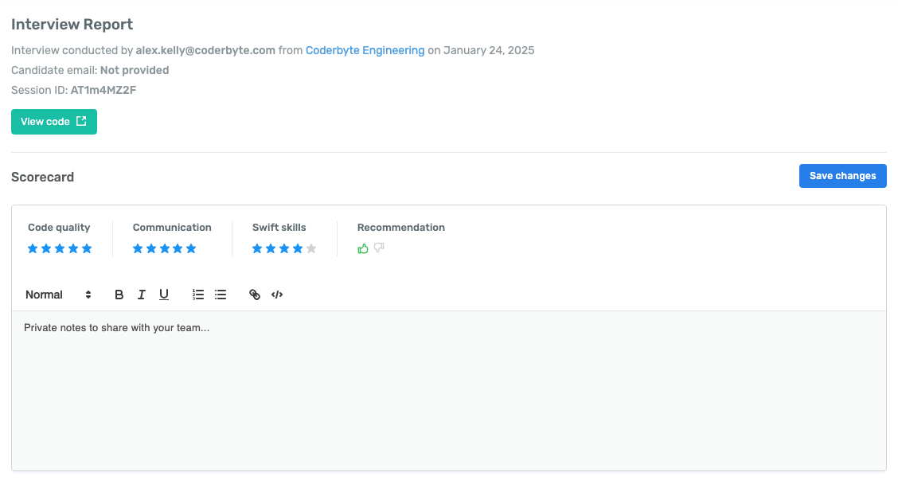Screen dimensions: 898x484
Task: Click the View code button
Action: 54,122
